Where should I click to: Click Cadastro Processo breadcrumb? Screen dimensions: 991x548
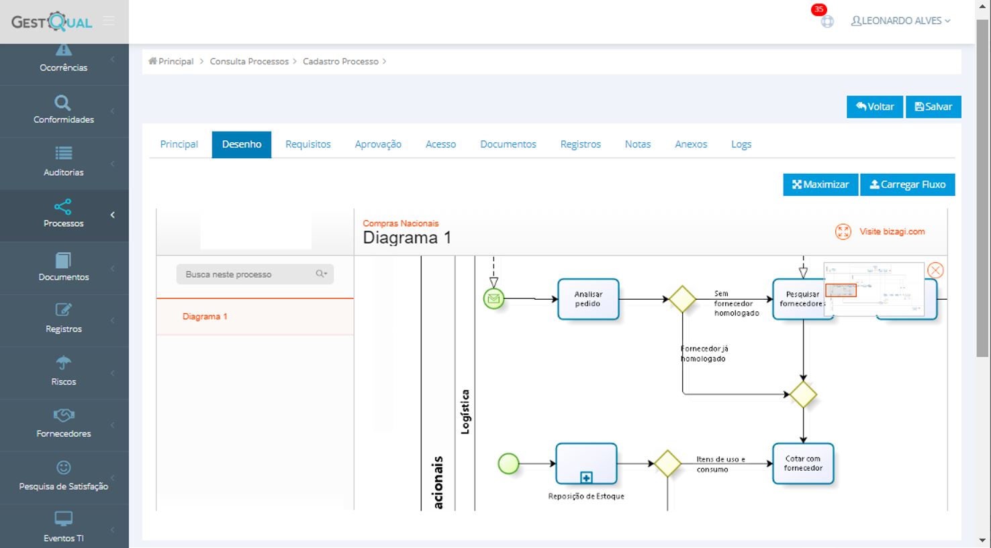(x=340, y=61)
